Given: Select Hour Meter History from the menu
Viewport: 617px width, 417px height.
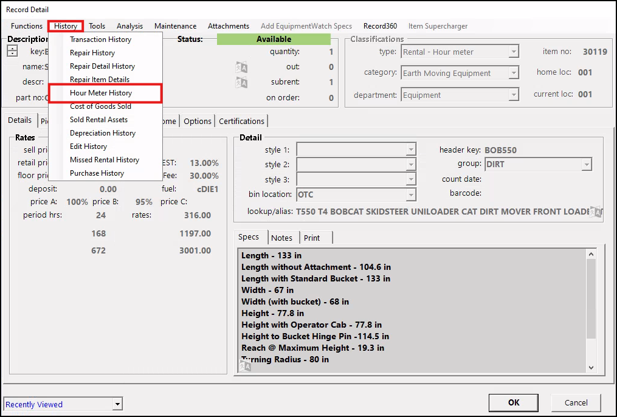Looking at the screenshot, I should 101,93.
